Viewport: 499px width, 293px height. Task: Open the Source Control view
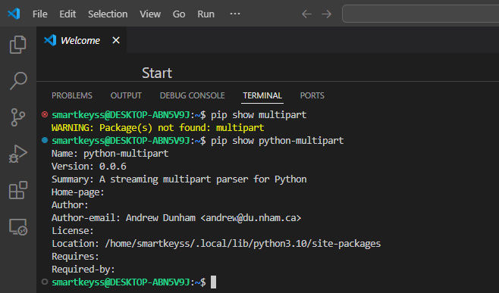tap(18, 117)
